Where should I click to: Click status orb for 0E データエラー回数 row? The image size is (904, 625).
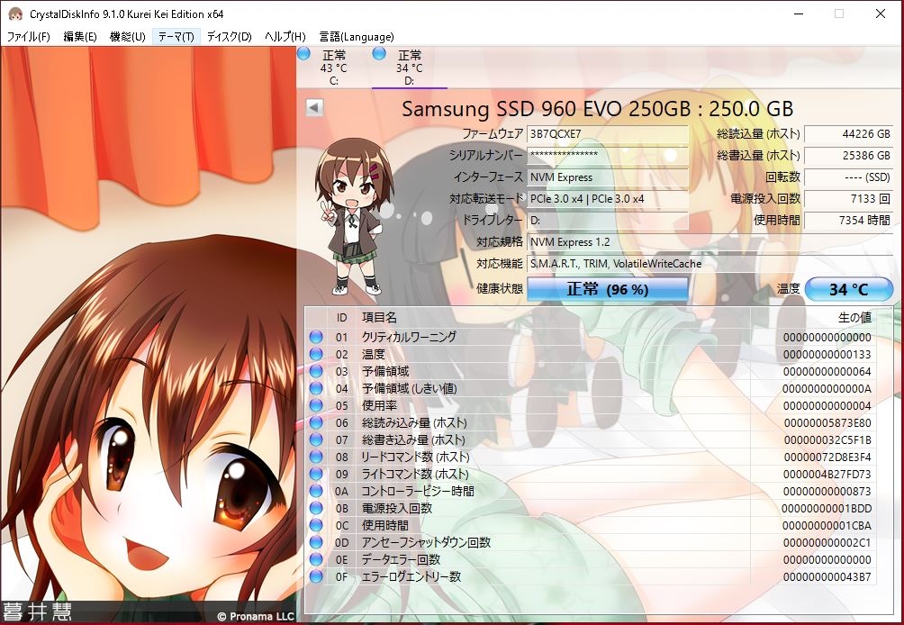click(316, 559)
